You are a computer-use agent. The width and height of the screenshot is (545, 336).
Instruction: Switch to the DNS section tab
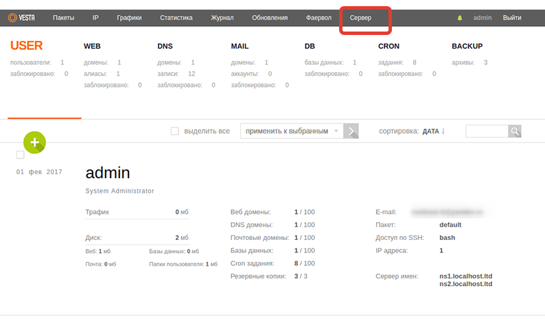click(x=165, y=47)
